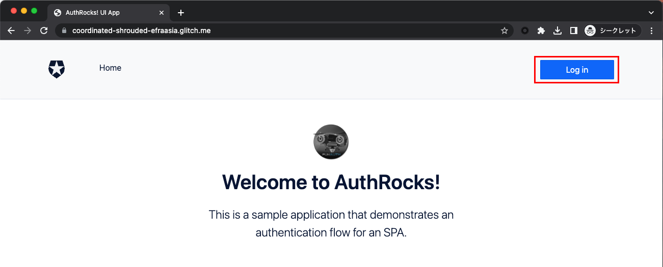The height and width of the screenshot is (267, 663).
Task: Click the browser forward arrow
Action: click(x=28, y=31)
